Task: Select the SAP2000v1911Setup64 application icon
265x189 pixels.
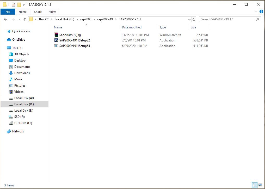Action: tap(56, 46)
